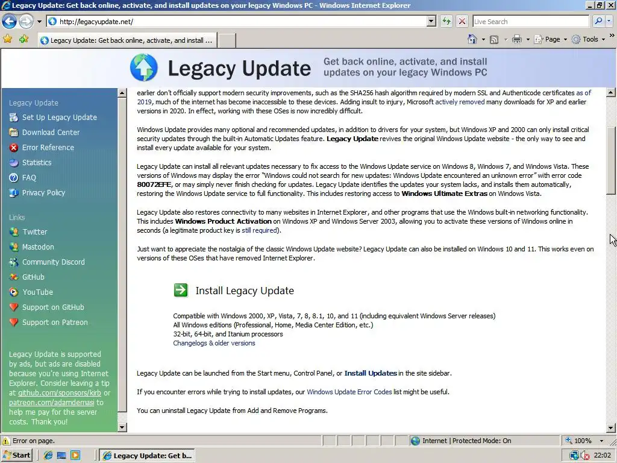Go forward with the Forward arrow button
The image size is (617, 463).
26,21
